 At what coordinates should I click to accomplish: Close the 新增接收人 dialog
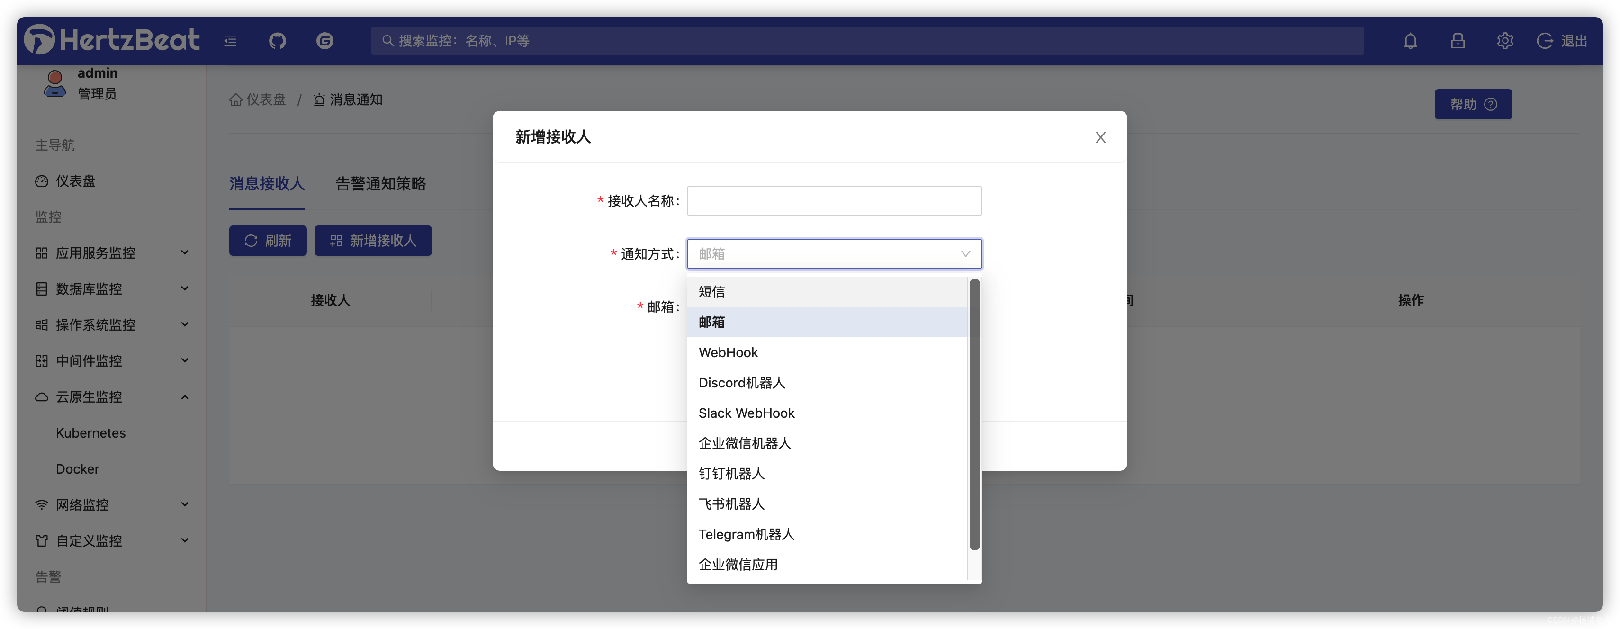[1100, 137]
